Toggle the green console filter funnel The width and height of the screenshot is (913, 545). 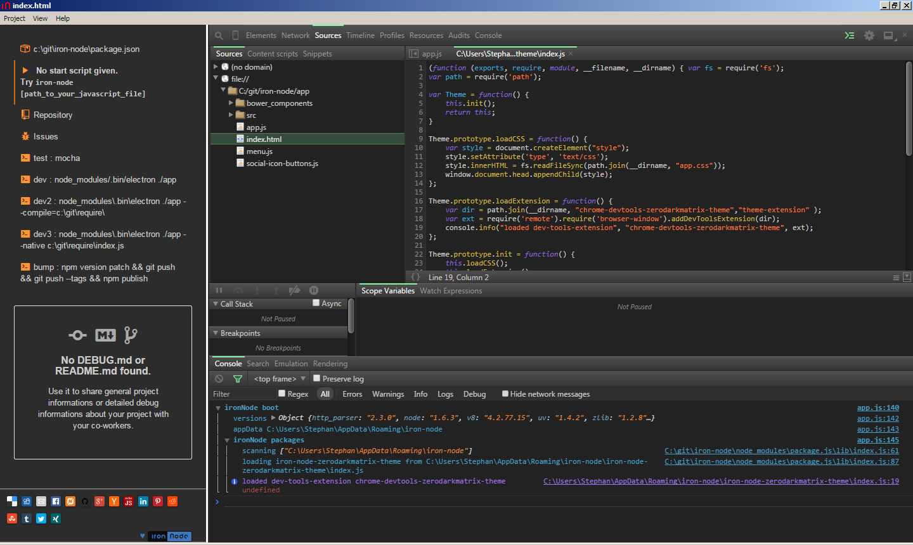pos(238,379)
